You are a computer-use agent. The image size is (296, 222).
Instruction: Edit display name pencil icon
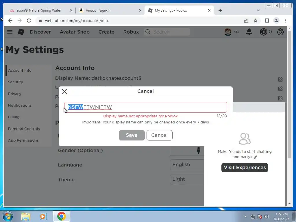point(280,79)
